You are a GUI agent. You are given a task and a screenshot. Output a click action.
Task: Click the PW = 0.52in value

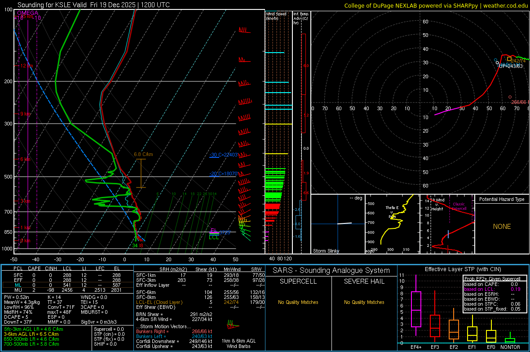pyautogui.click(x=16, y=297)
